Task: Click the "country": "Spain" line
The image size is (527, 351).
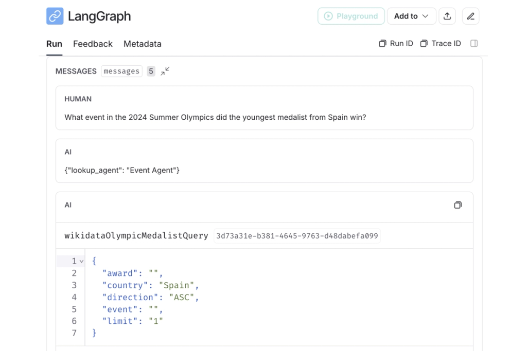Action: tap(151, 285)
